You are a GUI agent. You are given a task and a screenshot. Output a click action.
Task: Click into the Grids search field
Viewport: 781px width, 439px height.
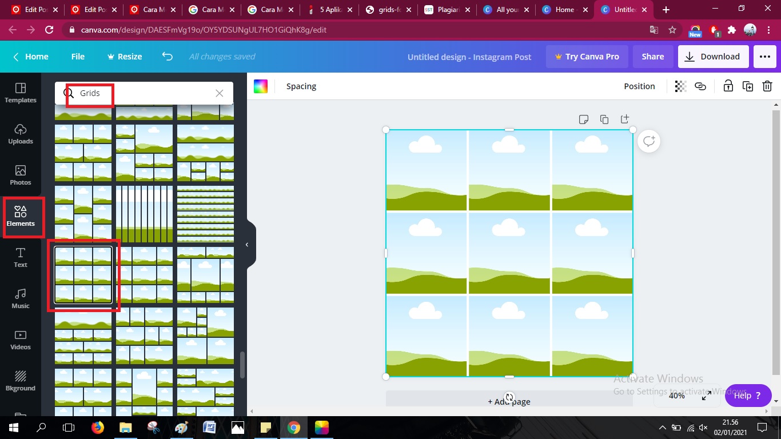pyautogui.click(x=144, y=93)
